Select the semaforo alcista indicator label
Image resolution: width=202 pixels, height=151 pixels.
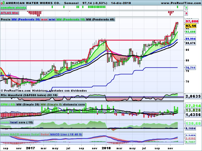pos(13,8)
